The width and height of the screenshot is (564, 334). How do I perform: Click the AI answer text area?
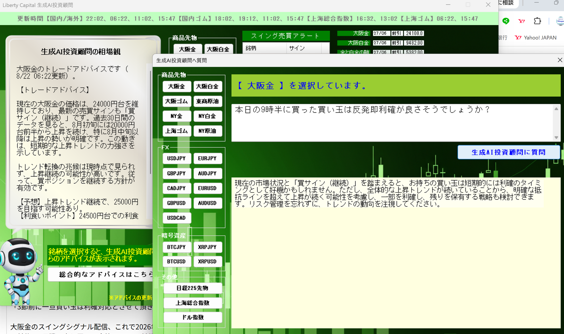tap(396, 253)
